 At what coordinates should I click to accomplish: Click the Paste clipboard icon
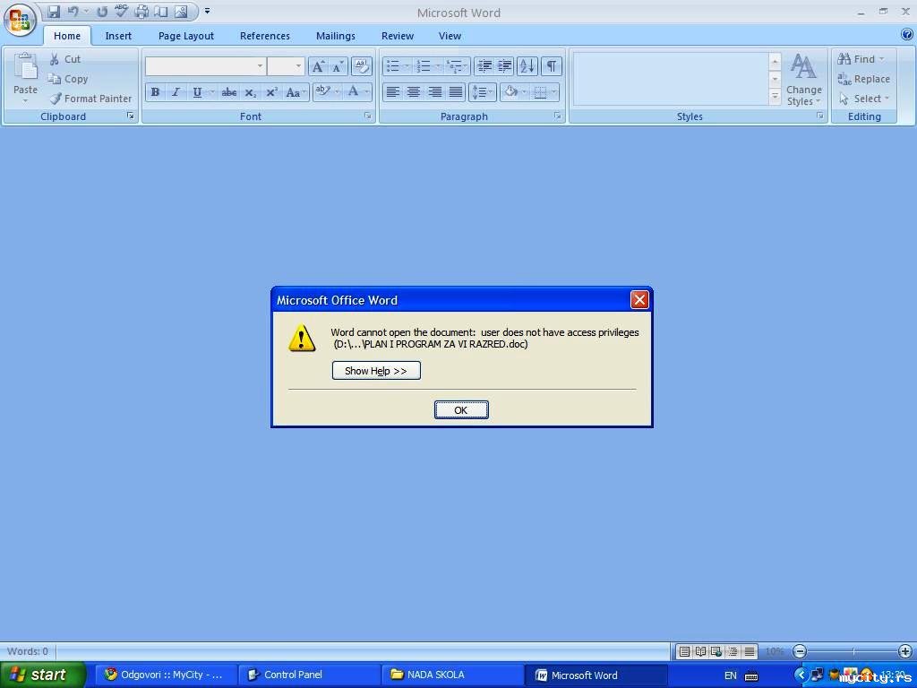[x=25, y=66]
